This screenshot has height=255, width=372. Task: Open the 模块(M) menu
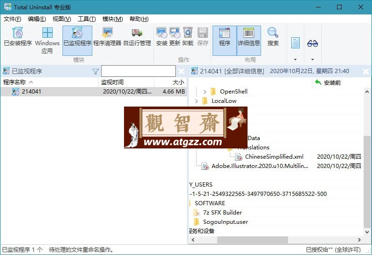click(112, 19)
